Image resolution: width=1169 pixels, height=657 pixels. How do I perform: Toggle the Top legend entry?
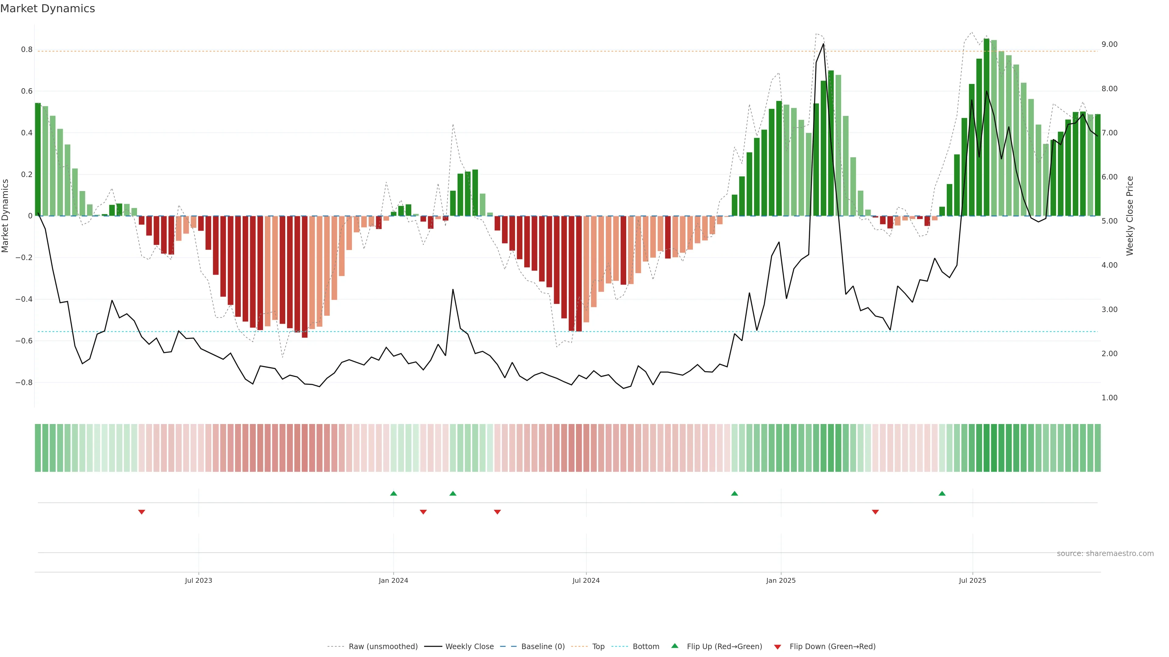[x=598, y=647]
